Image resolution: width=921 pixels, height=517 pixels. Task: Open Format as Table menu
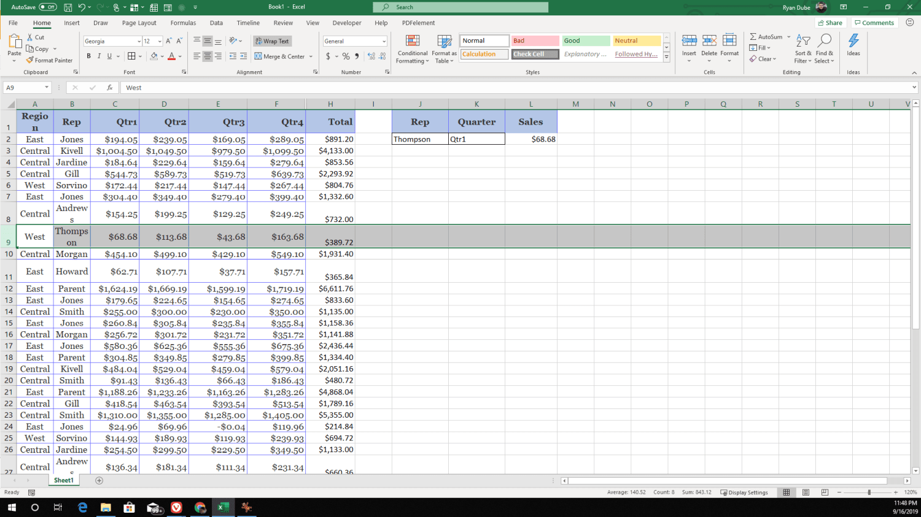(x=444, y=49)
